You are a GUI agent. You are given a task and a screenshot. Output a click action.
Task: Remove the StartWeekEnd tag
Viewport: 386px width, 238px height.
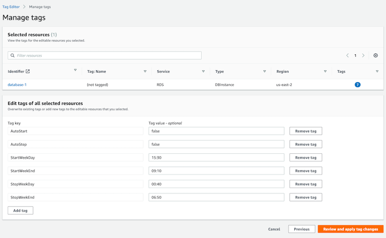pyautogui.click(x=306, y=171)
